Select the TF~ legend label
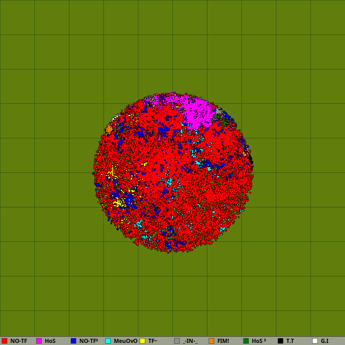This screenshot has height=345, width=345. point(153,341)
